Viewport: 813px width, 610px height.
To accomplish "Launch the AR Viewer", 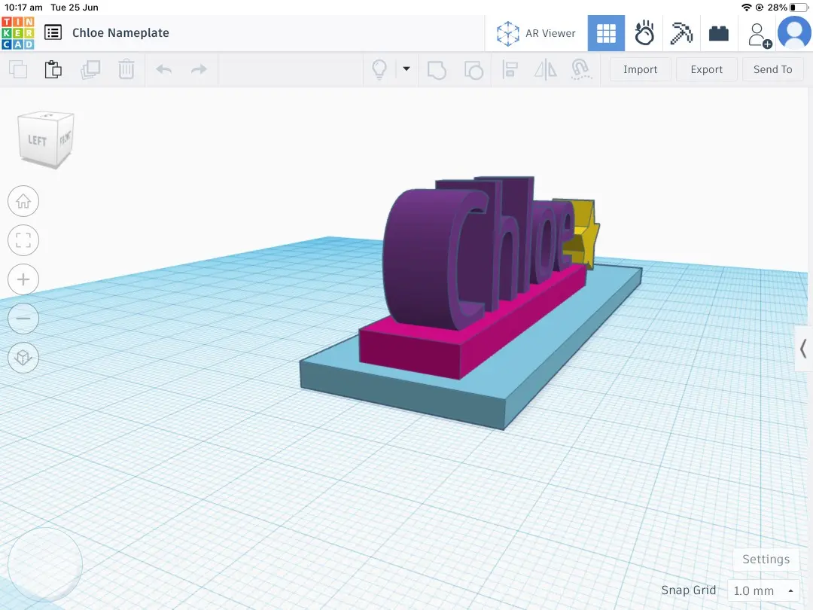I will (x=536, y=33).
